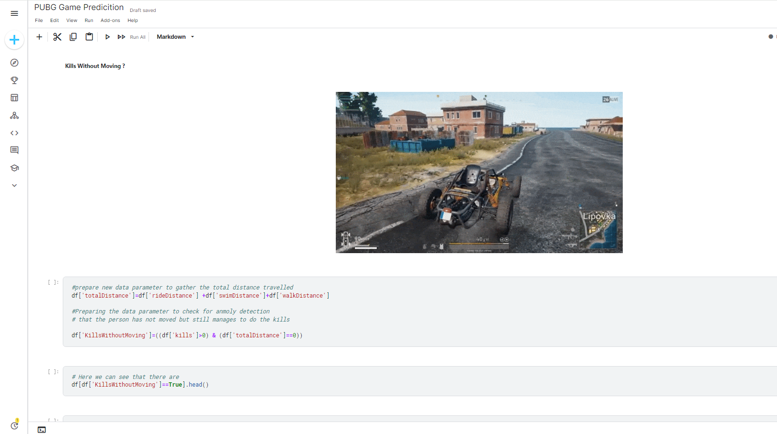Screen dimensions: 777x434
Task: Open Code brackets icon in sidebar
Action: [14, 133]
